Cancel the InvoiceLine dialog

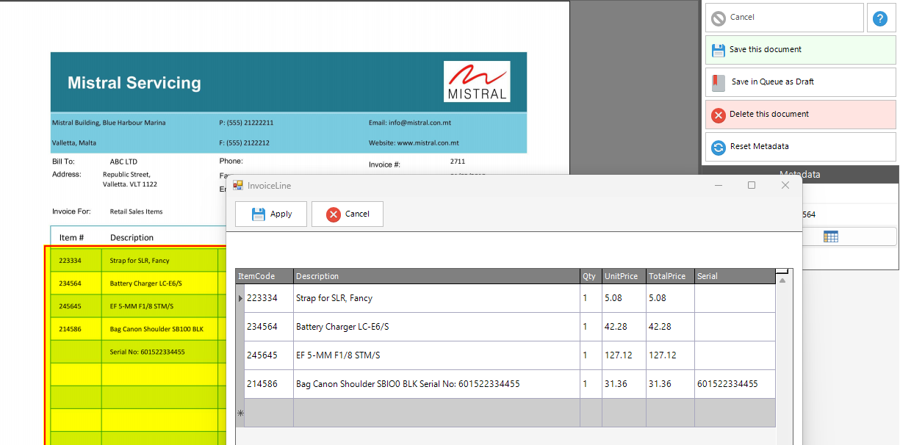pos(348,214)
